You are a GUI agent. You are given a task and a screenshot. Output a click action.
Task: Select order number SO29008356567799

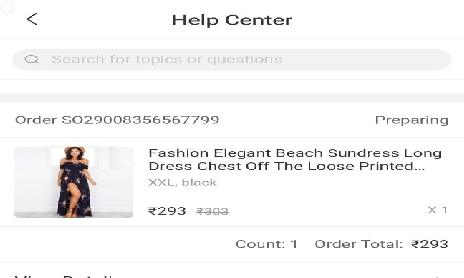tap(140, 120)
